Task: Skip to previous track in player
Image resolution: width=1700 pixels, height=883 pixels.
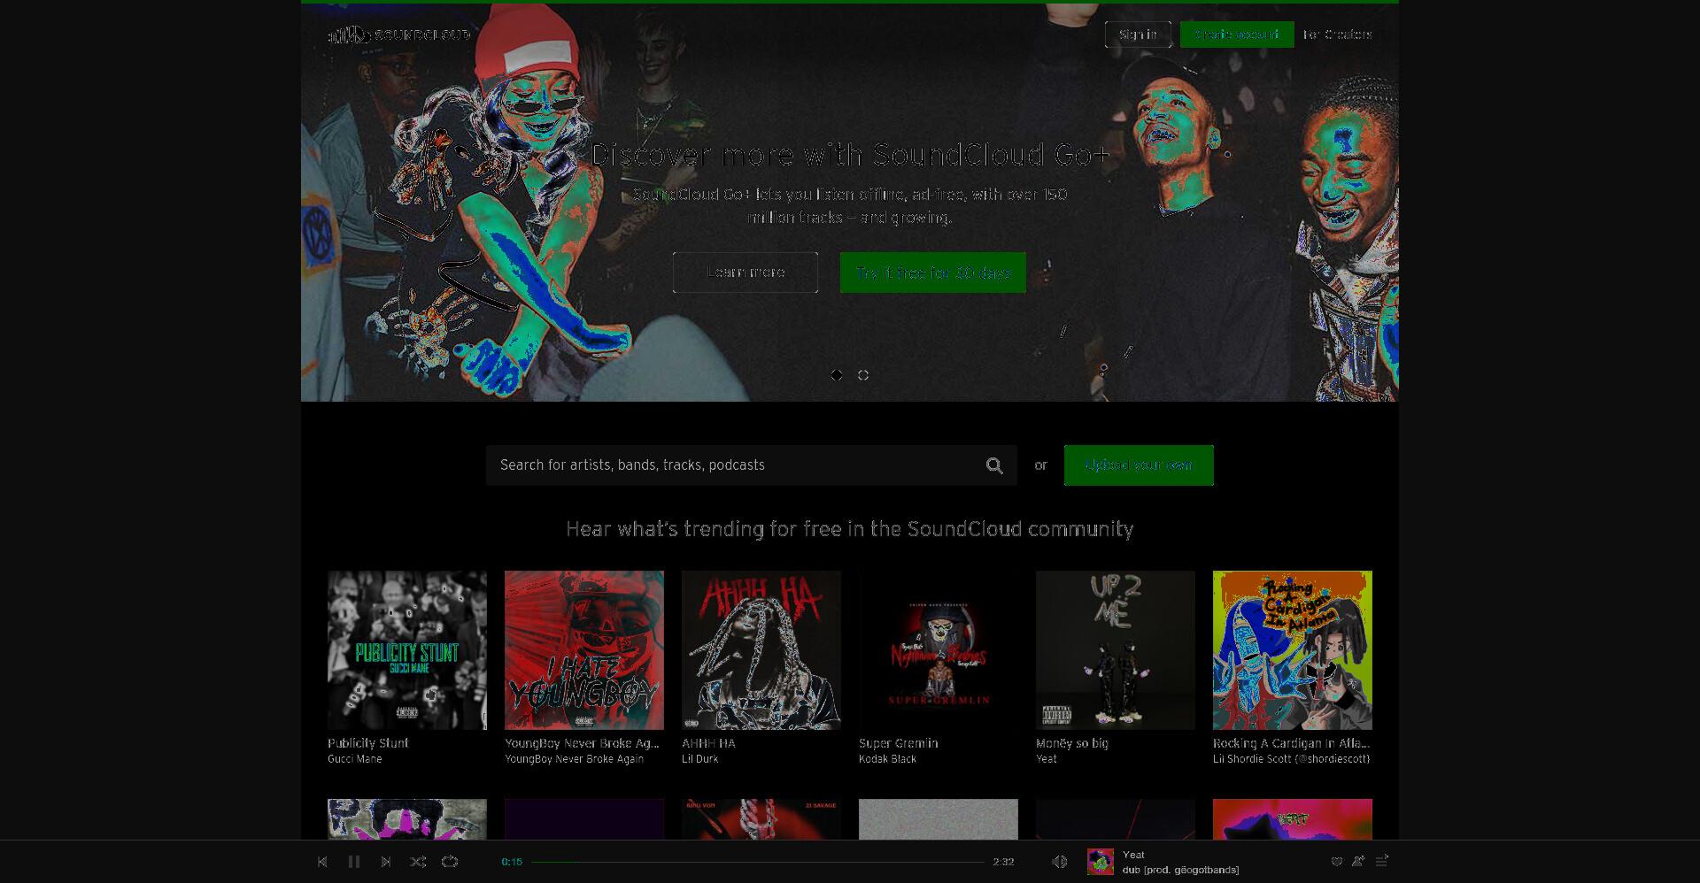Action: coord(322,862)
